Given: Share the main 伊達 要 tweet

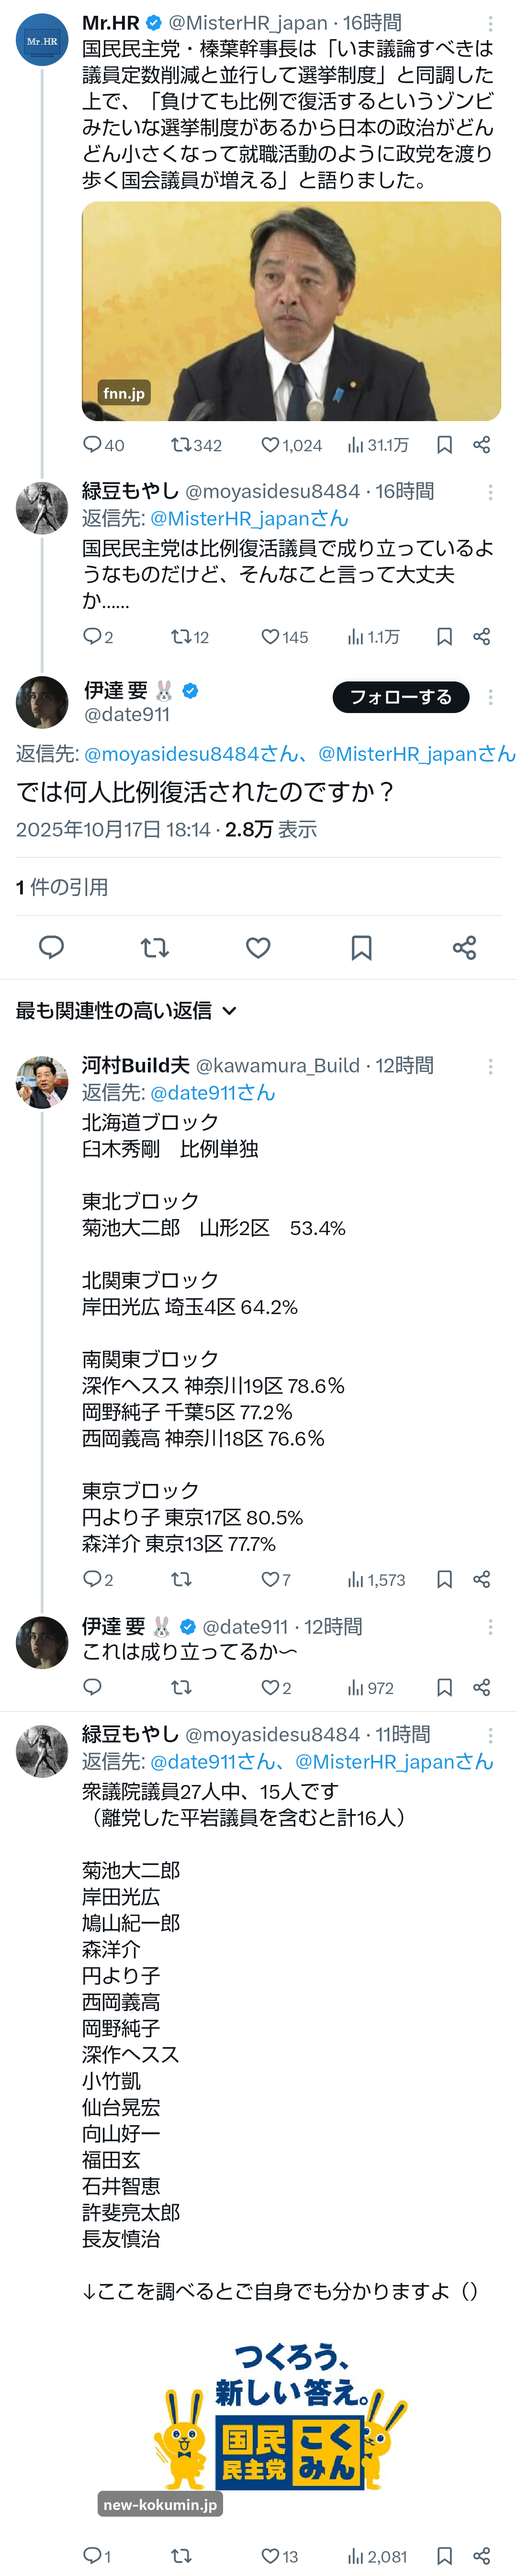Looking at the screenshot, I should [464, 948].
